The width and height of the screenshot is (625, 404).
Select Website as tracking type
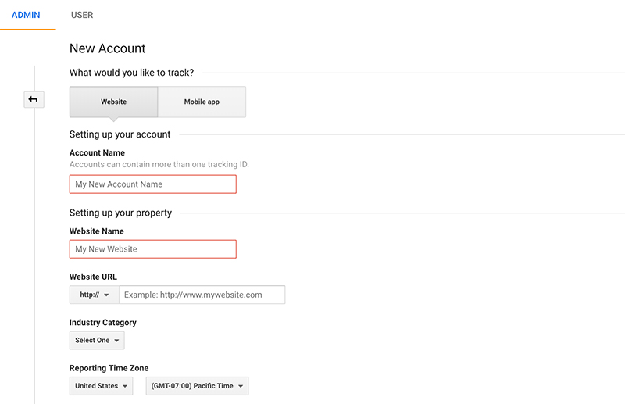(113, 102)
